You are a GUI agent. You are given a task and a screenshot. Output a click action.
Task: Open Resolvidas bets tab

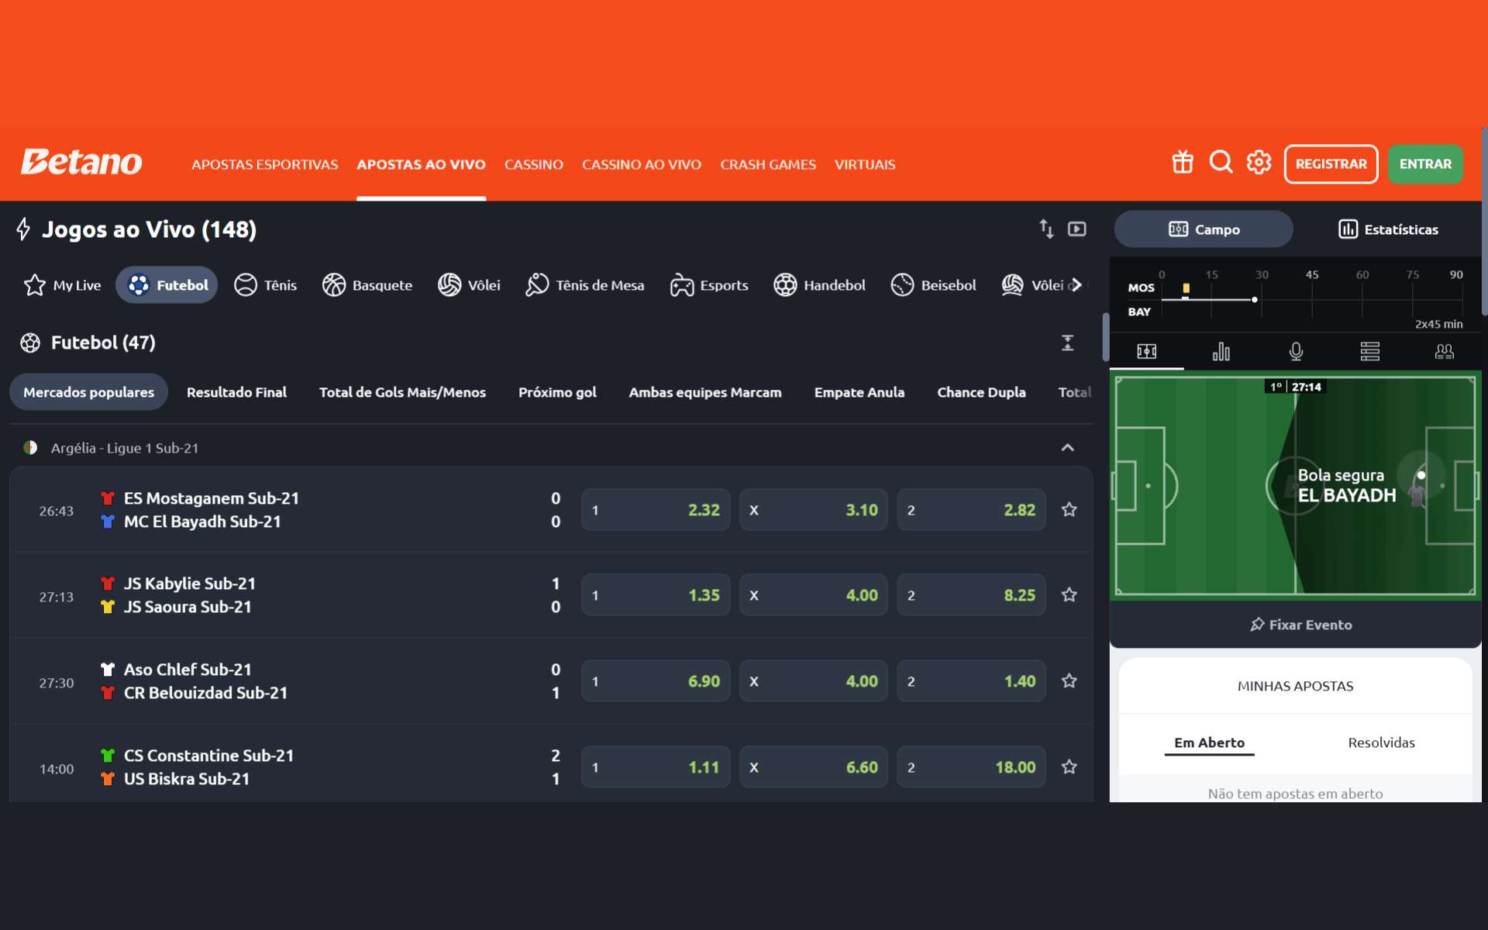[x=1381, y=742]
